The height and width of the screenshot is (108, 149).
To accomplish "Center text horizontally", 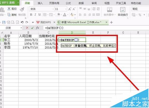I will pos(85,15).
